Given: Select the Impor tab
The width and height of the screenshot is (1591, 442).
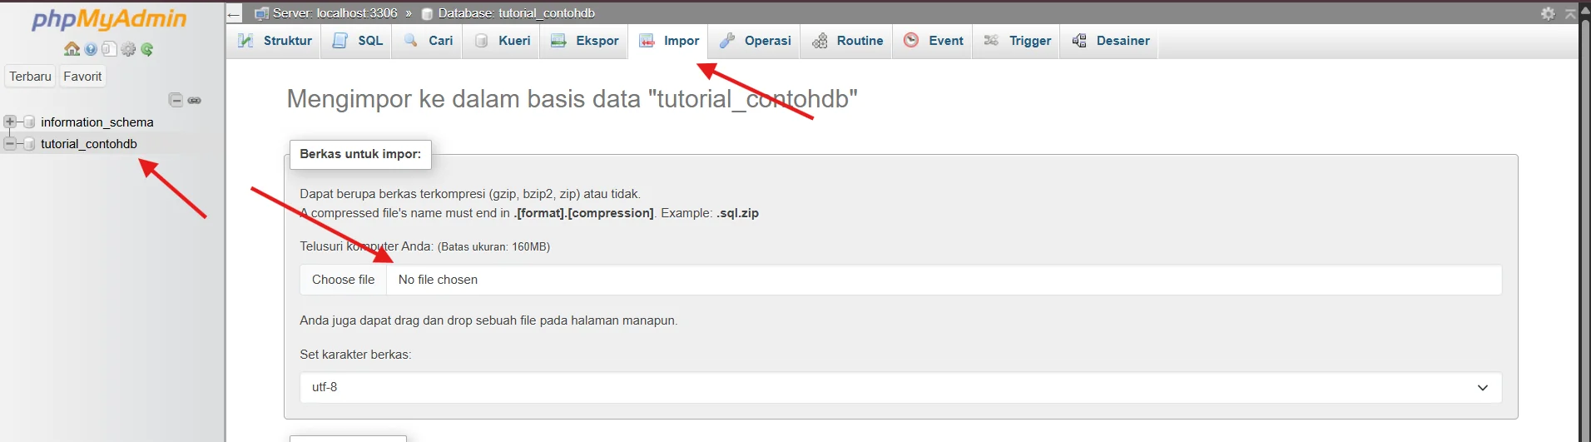Looking at the screenshot, I should click(669, 41).
